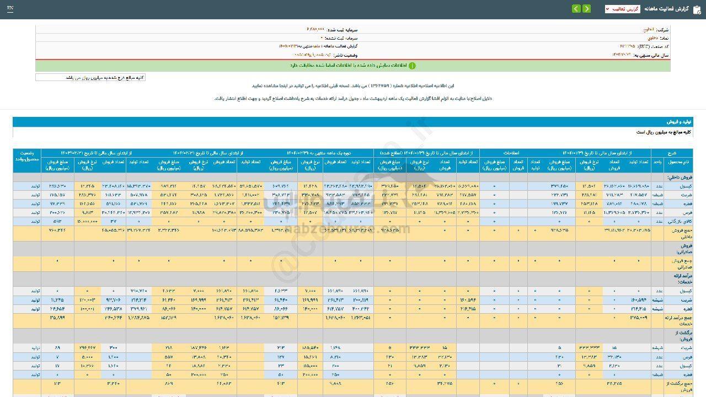Screen dimensions: 706x397
Task: Click the green info circle icon
Action: pyautogui.click(x=411, y=66)
